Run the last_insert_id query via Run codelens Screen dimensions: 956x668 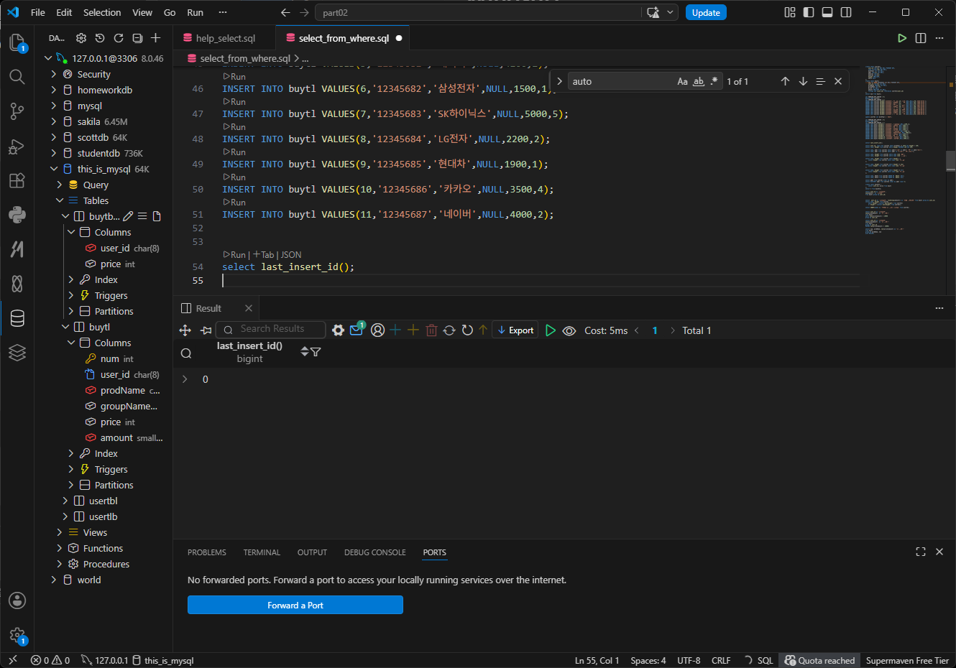[x=234, y=254]
